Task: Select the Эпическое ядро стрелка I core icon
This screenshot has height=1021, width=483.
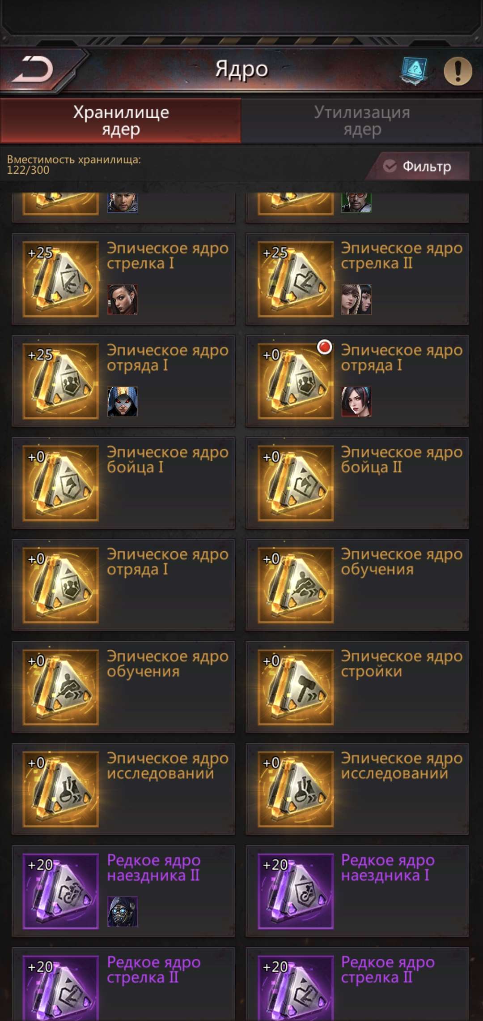Action: pyautogui.click(x=61, y=279)
